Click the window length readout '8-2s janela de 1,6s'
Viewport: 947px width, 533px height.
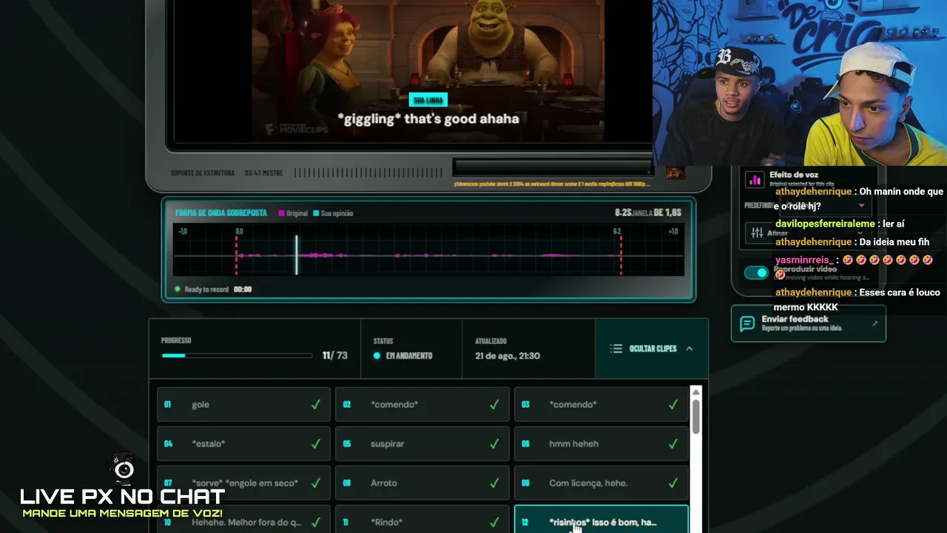coord(648,212)
